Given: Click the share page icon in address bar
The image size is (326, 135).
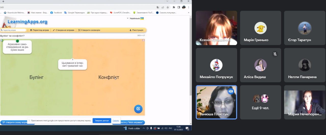Looking at the screenshot, I should pyautogui.click(x=163, y=7).
